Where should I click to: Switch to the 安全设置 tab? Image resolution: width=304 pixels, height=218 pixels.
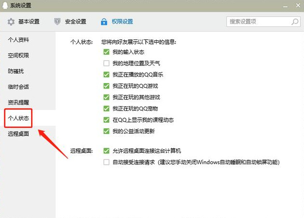pyautogui.click(x=70, y=22)
